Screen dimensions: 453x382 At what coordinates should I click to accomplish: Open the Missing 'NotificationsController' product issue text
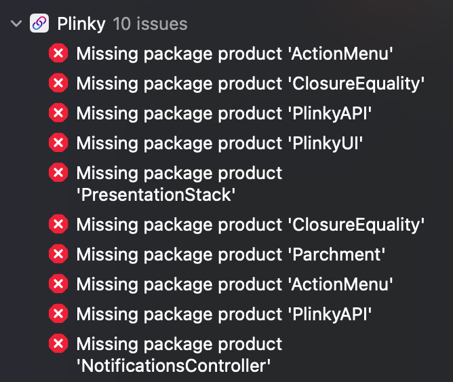[179, 355]
